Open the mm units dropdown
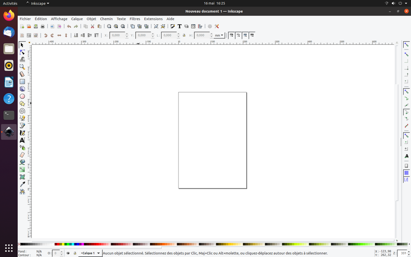The height and width of the screenshot is (257, 411). tap(219, 35)
